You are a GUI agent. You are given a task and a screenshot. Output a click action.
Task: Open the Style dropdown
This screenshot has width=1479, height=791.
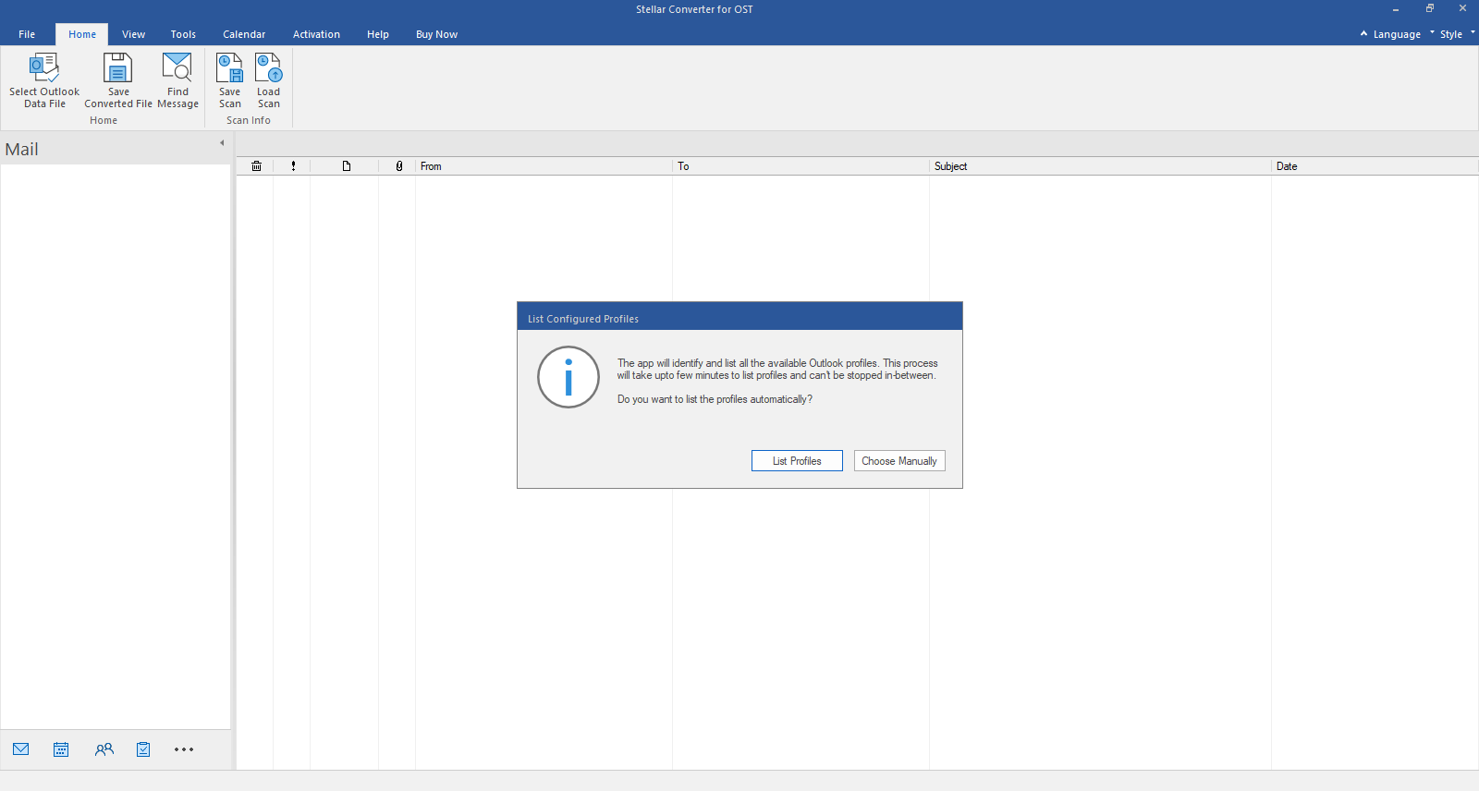1451,34
